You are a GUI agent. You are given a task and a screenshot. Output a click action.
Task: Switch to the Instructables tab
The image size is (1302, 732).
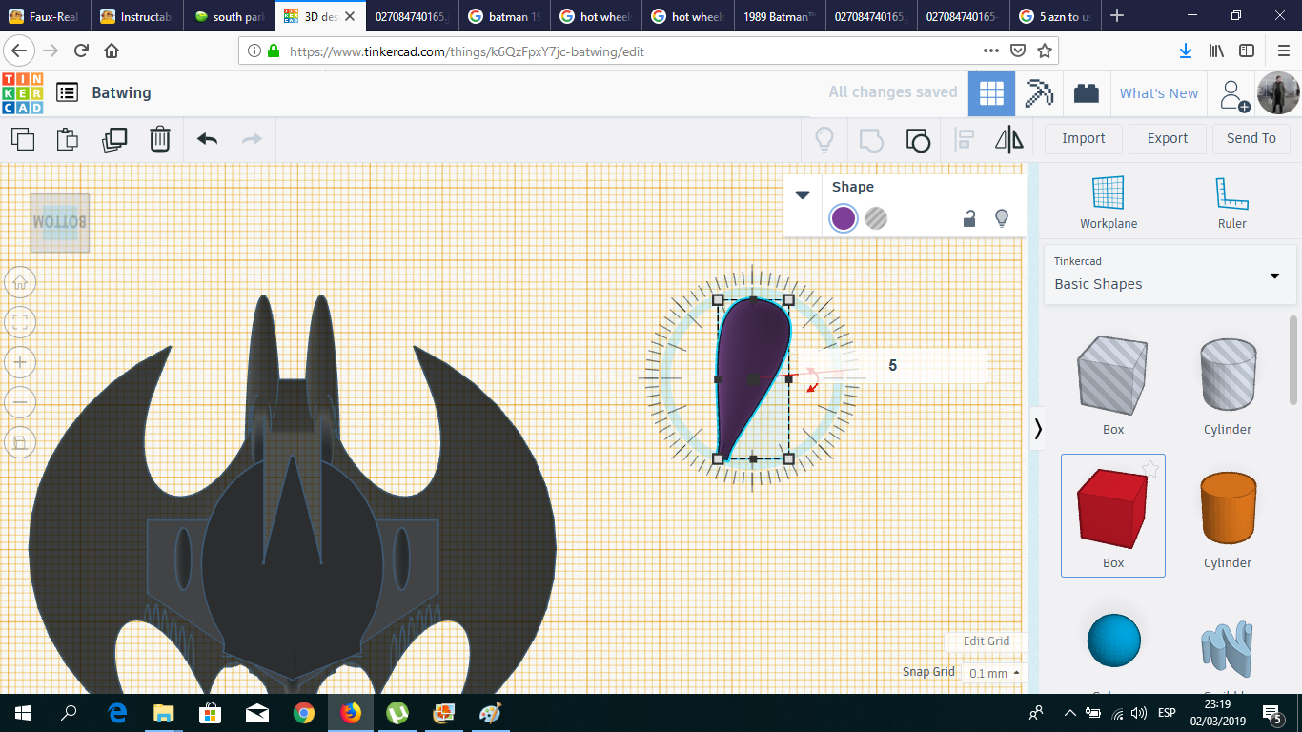[139, 16]
